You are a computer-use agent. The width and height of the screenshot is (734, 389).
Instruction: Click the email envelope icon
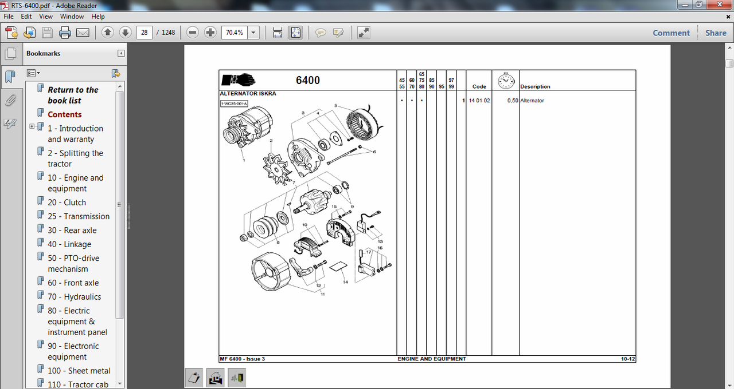(83, 33)
